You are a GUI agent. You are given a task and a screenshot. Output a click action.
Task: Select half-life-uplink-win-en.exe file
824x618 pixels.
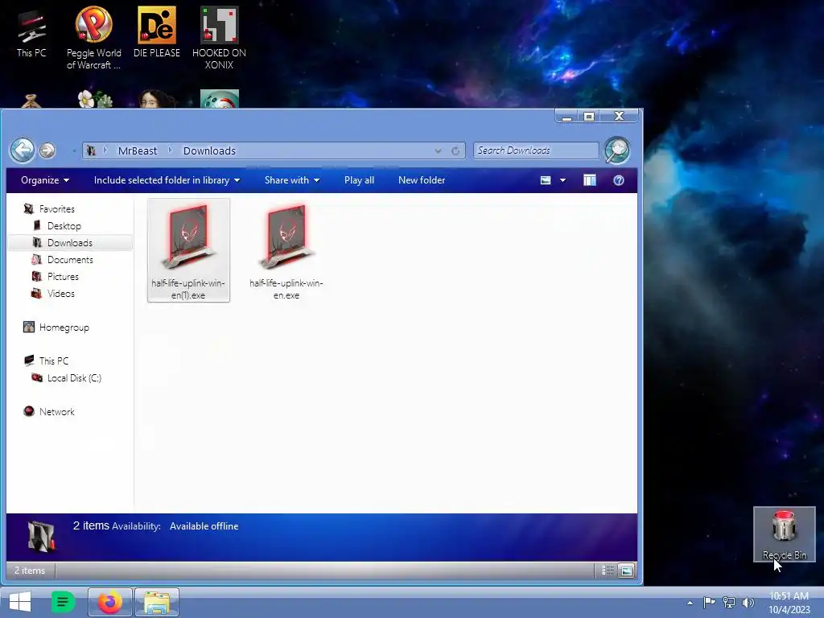tap(286, 251)
